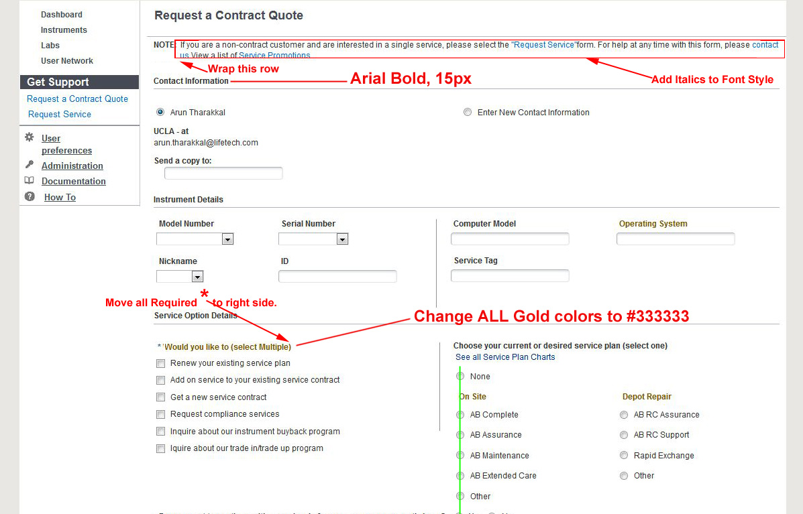Select the Arun Tharakkal contact radio button
The width and height of the screenshot is (803, 514).
click(160, 113)
